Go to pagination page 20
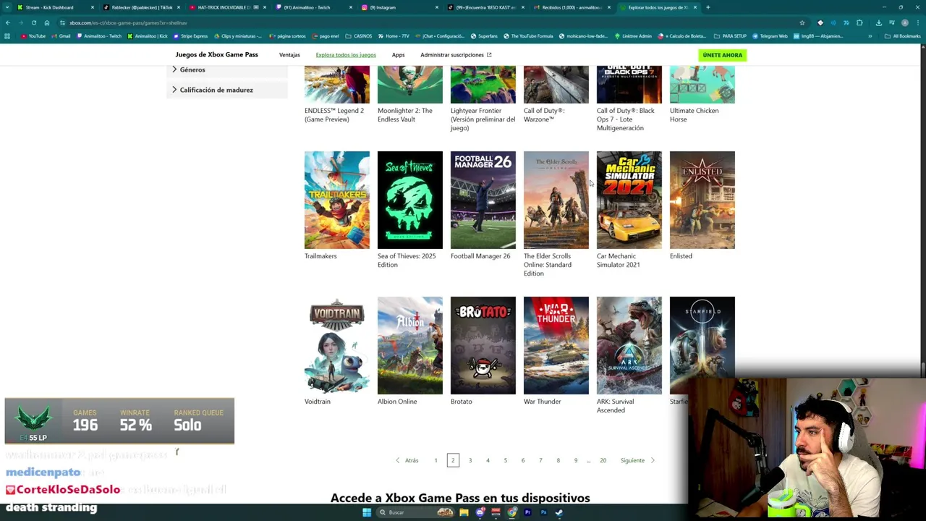The height and width of the screenshot is (521, 926). click(603, 460)
